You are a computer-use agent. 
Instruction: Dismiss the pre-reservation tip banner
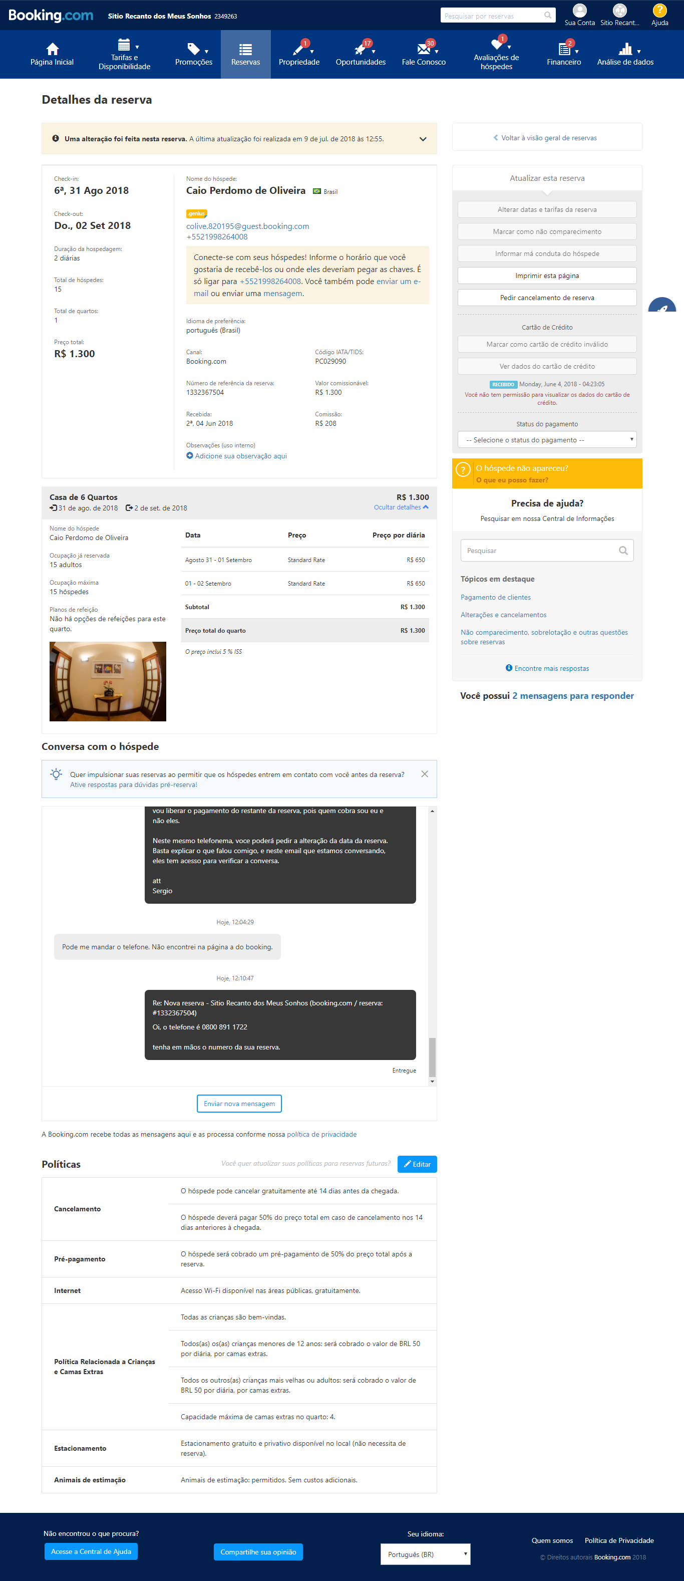coord(425,774)
